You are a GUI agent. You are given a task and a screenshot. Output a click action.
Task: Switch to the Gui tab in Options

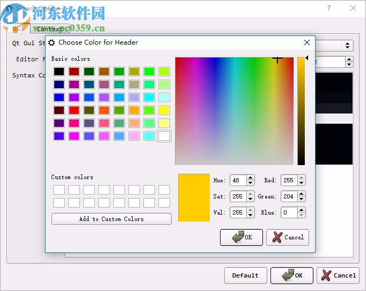18,29
